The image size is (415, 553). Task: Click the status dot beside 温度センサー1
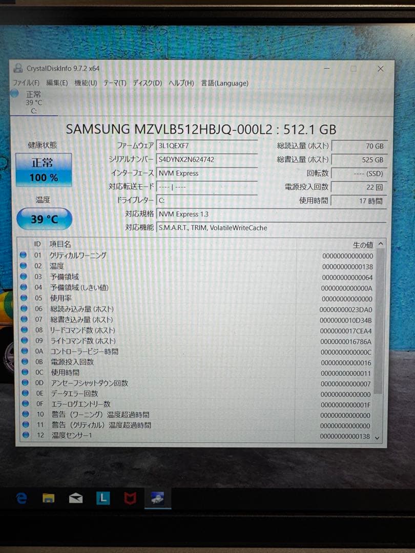point(26,435)
